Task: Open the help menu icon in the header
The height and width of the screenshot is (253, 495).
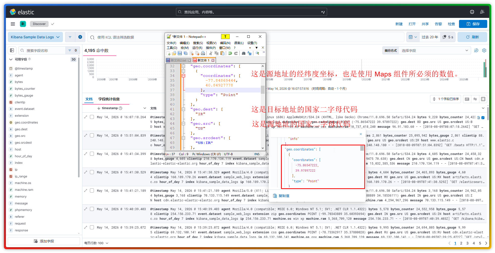Action: pyautogui.click(x=472, y=12)
